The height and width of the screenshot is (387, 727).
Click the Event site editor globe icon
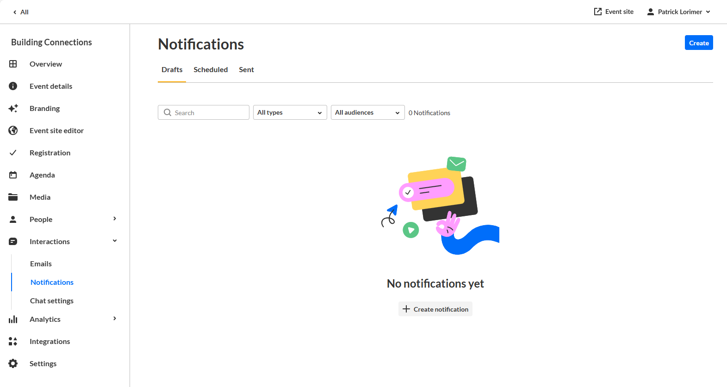pyautogui.click(x=13, y=130)
